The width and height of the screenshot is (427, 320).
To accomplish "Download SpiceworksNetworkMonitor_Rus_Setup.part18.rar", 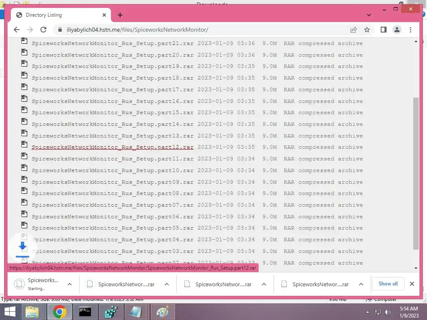I will pos(113,78).
